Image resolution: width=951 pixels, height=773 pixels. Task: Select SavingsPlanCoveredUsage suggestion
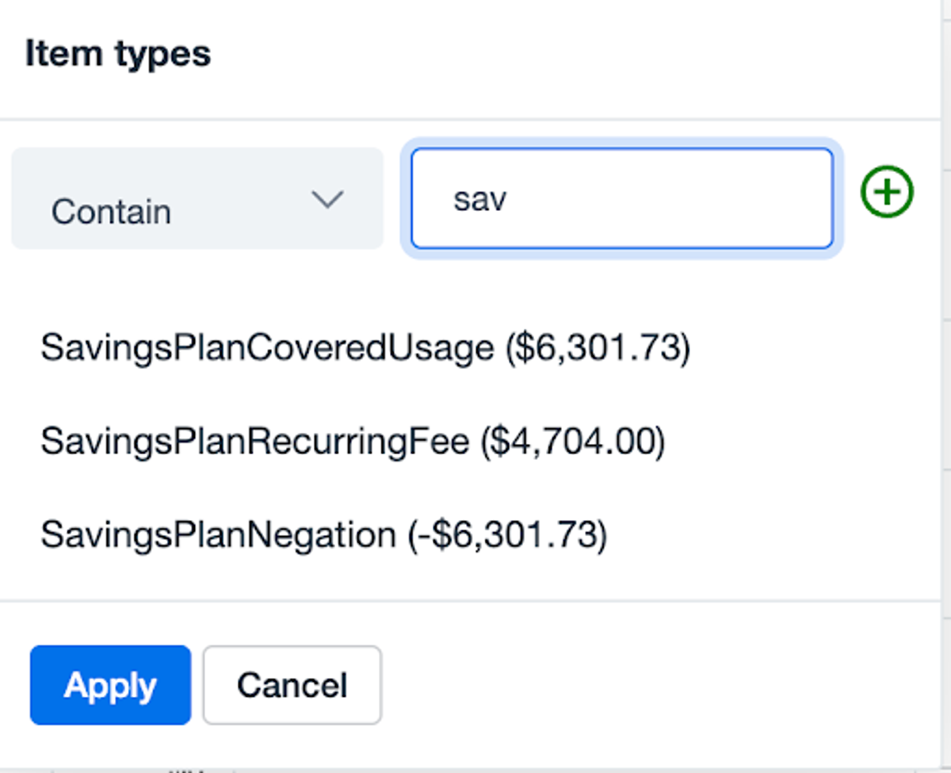(x=365, y=348)
